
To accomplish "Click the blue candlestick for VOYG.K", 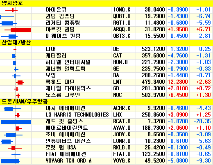I will pyautogui.click(x=10, y=161).
